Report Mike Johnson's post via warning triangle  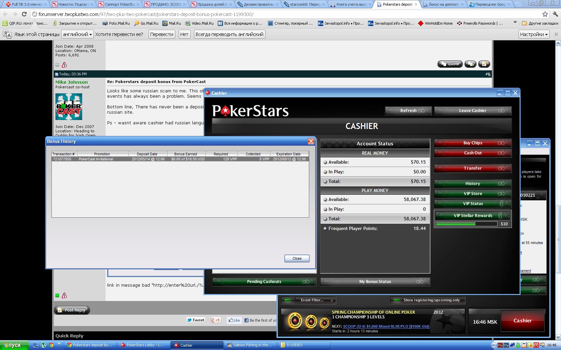click(64, 295)
